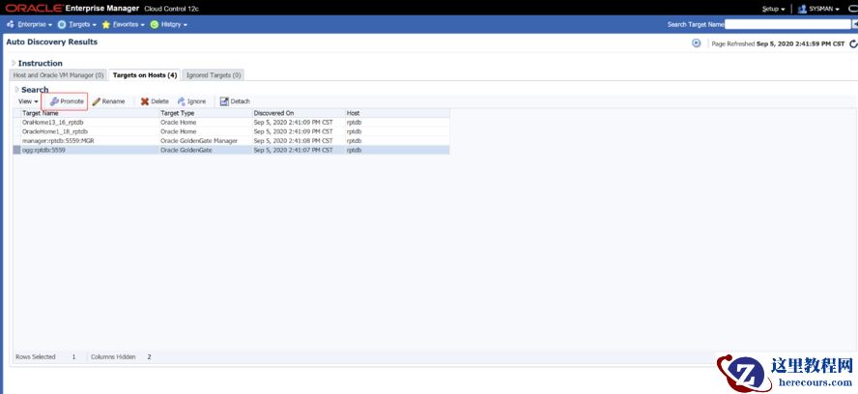This screenshot has width=858, height=394.
Task: Open the View dropdown menu
Action: (28, 101)
